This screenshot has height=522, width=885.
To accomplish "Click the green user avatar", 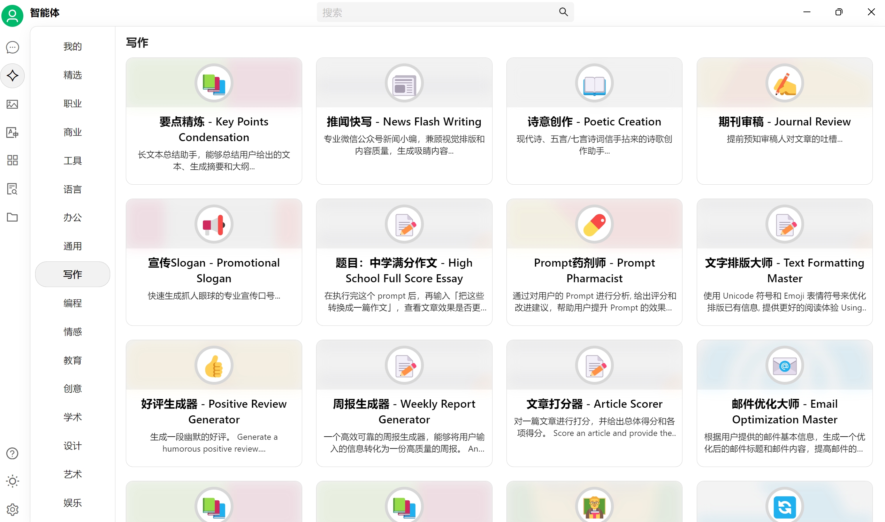I will [x=12, y=15].
